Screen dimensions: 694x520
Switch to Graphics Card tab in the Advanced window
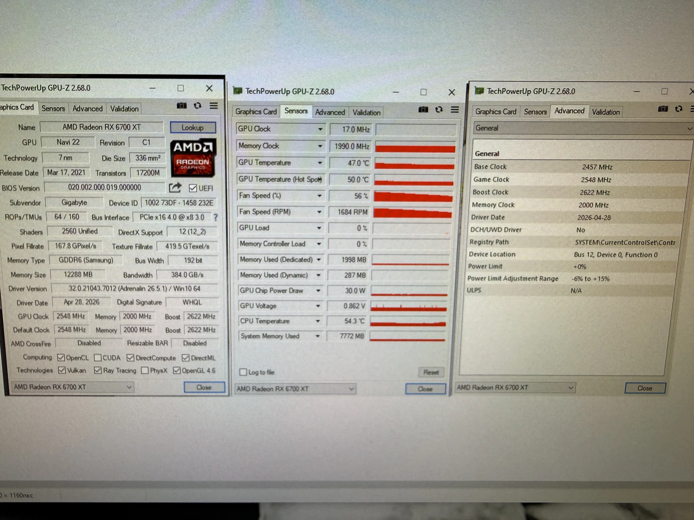coord(496,112)
